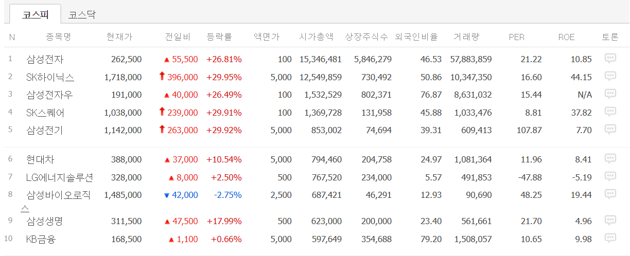Open the LG에너지솔루션 stock link
The width and height of the screenshot is (630, 256).
tap(60, 177)
